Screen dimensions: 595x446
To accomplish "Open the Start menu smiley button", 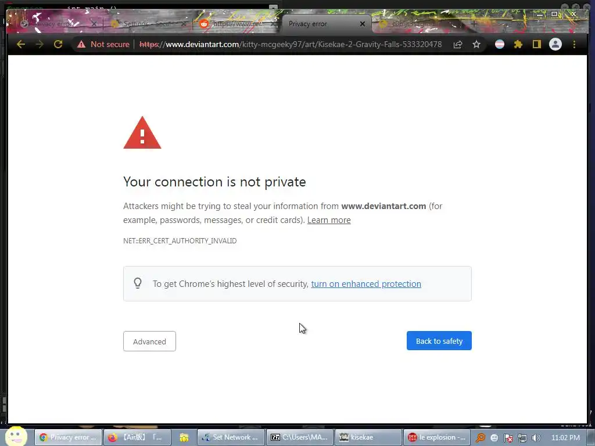I will 16,437.
